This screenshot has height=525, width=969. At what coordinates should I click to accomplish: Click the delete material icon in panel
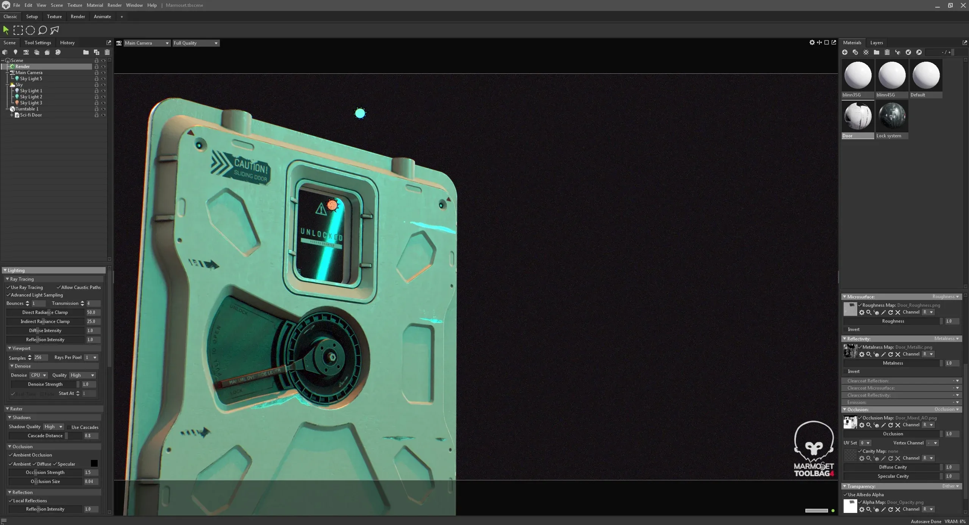(886, 52)
